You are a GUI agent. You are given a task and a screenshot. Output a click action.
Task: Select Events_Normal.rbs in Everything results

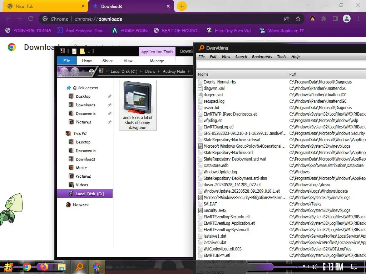(x=220, y=82)
